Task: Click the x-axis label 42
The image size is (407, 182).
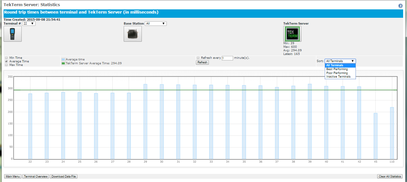Action: (359, 162)
